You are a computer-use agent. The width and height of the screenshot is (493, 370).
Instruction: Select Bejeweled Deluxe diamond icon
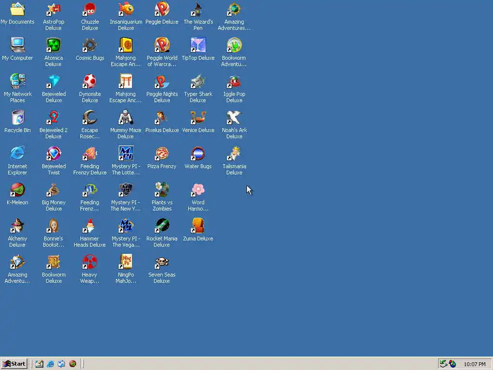[53, 81]
